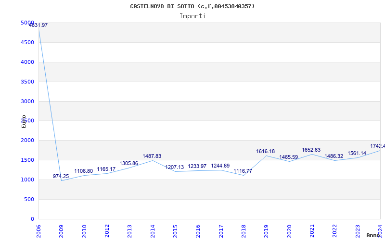Select the 1244.69 data label
This screenshot has height=240, width=385.
220,166
